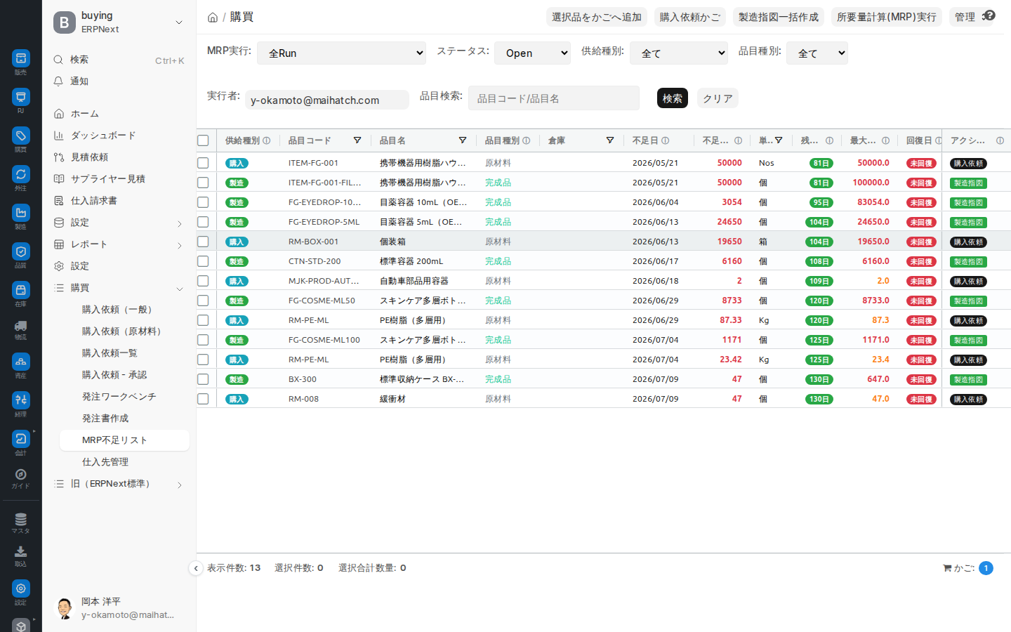Open the MRP実行 dropdown showing 全Run

tap(341, 53)
